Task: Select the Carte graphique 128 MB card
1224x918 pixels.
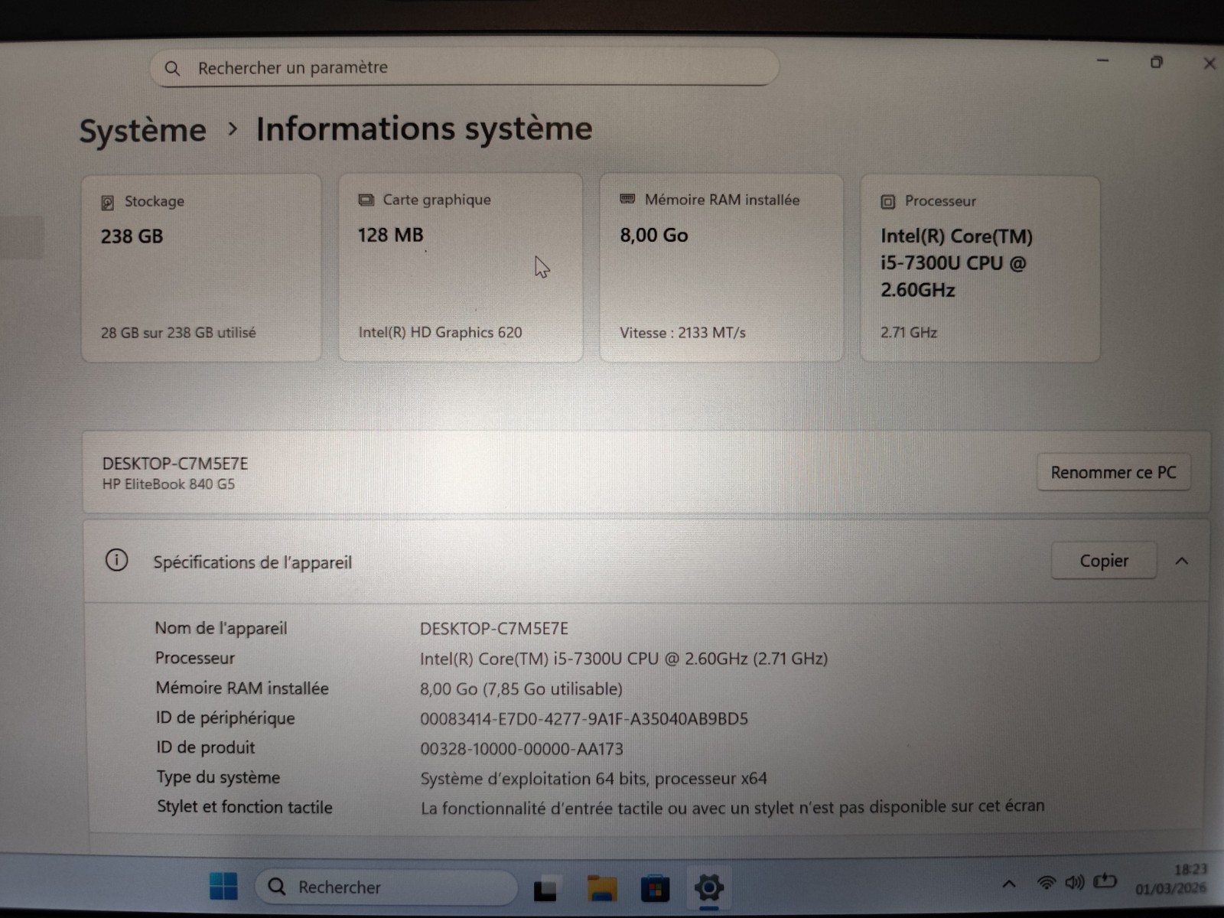Action: (x=461, y=268)
